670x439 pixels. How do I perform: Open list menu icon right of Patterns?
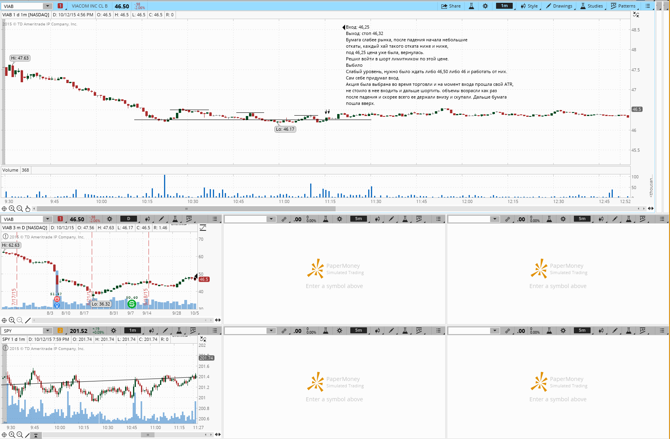648,6
